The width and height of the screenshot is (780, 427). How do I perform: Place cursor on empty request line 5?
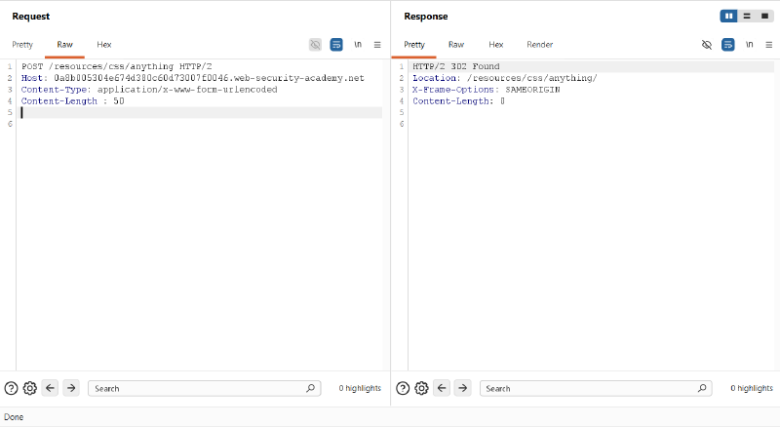point(202,112)
